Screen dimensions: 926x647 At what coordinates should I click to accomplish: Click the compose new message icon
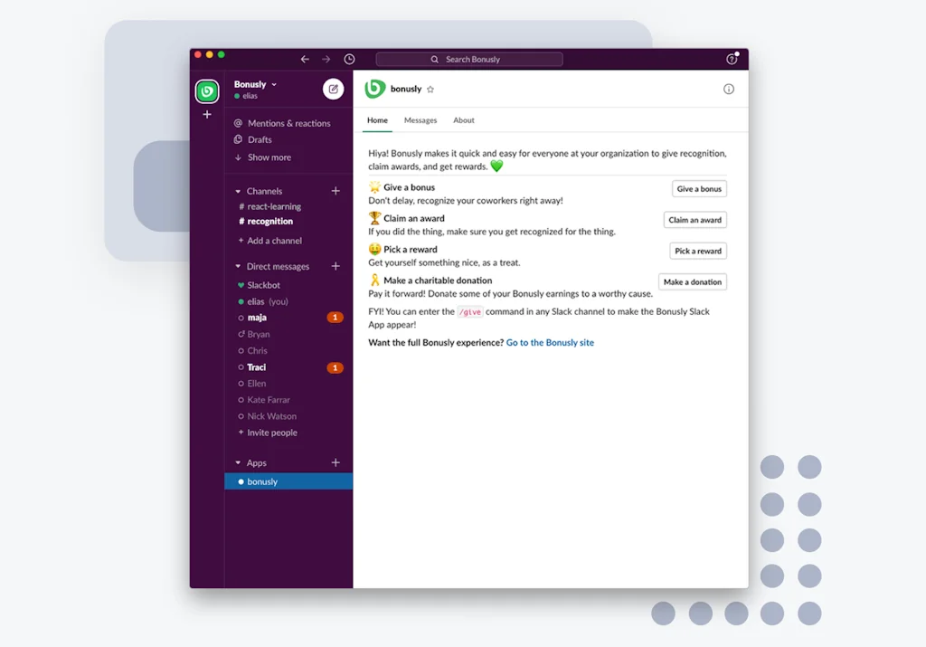tap(334, 89)
